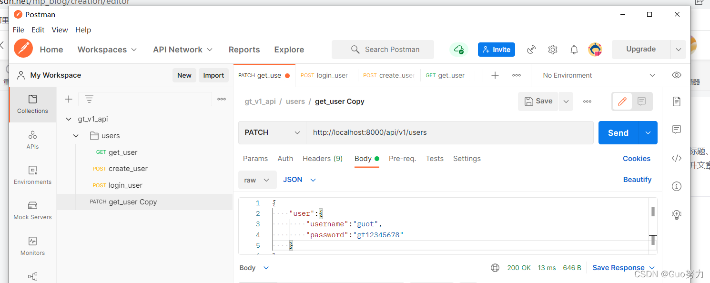Open the Tests tab

435,159
